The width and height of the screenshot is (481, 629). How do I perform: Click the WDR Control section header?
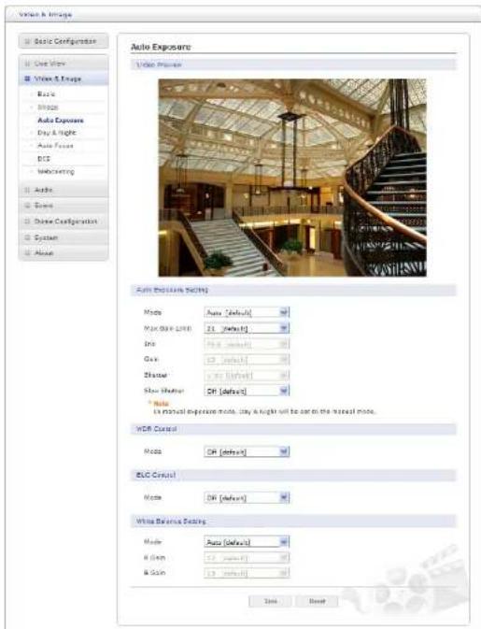pyautogui.click(x=293, y=429)
